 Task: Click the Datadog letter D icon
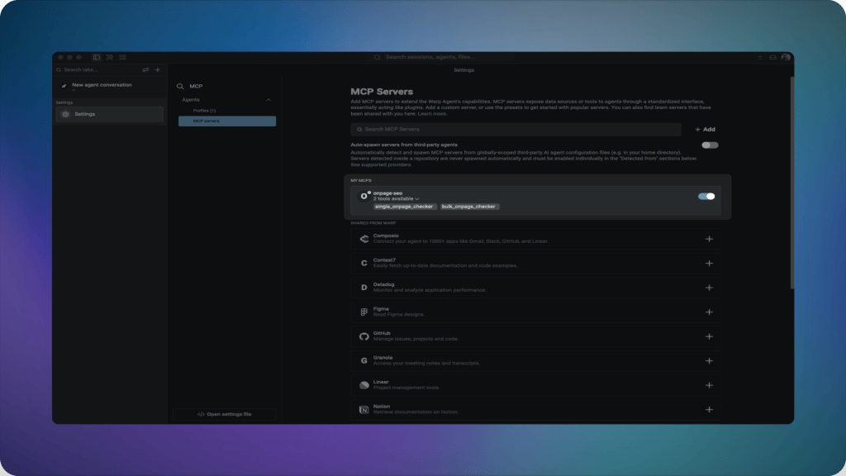pos(364,288)
